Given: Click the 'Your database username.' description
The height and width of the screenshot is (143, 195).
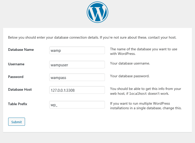Looking at the screenshot, I should coord(130,63).
